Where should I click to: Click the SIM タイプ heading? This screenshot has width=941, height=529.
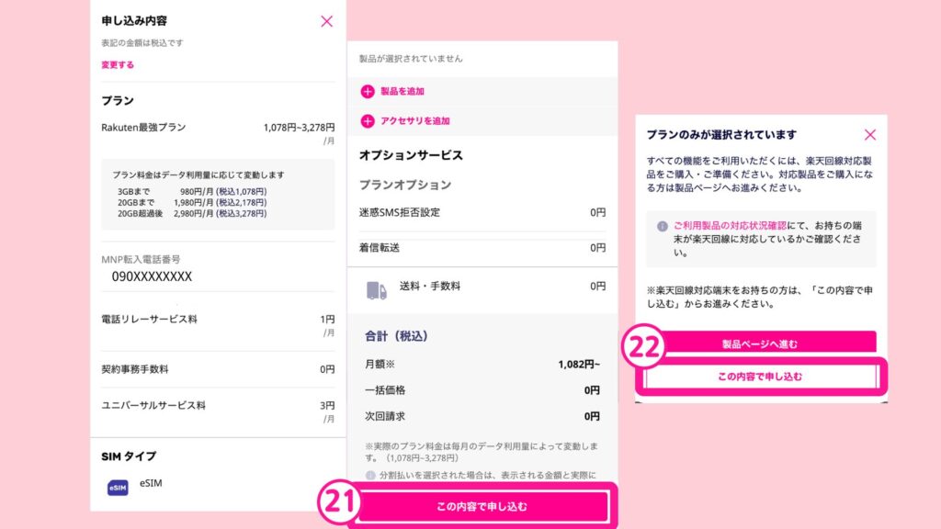pos(129,456)
